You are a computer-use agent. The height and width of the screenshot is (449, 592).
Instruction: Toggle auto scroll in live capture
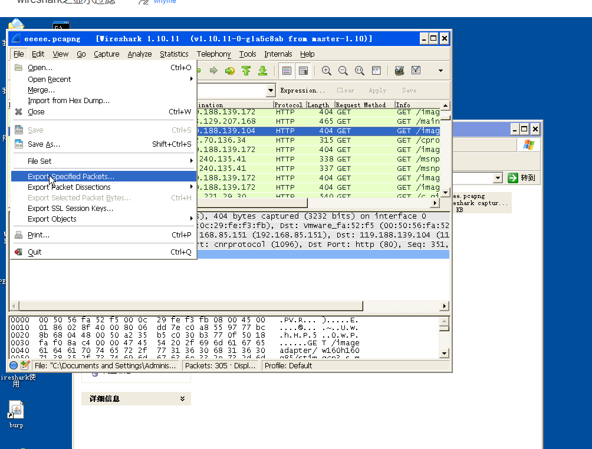[303, 71]
